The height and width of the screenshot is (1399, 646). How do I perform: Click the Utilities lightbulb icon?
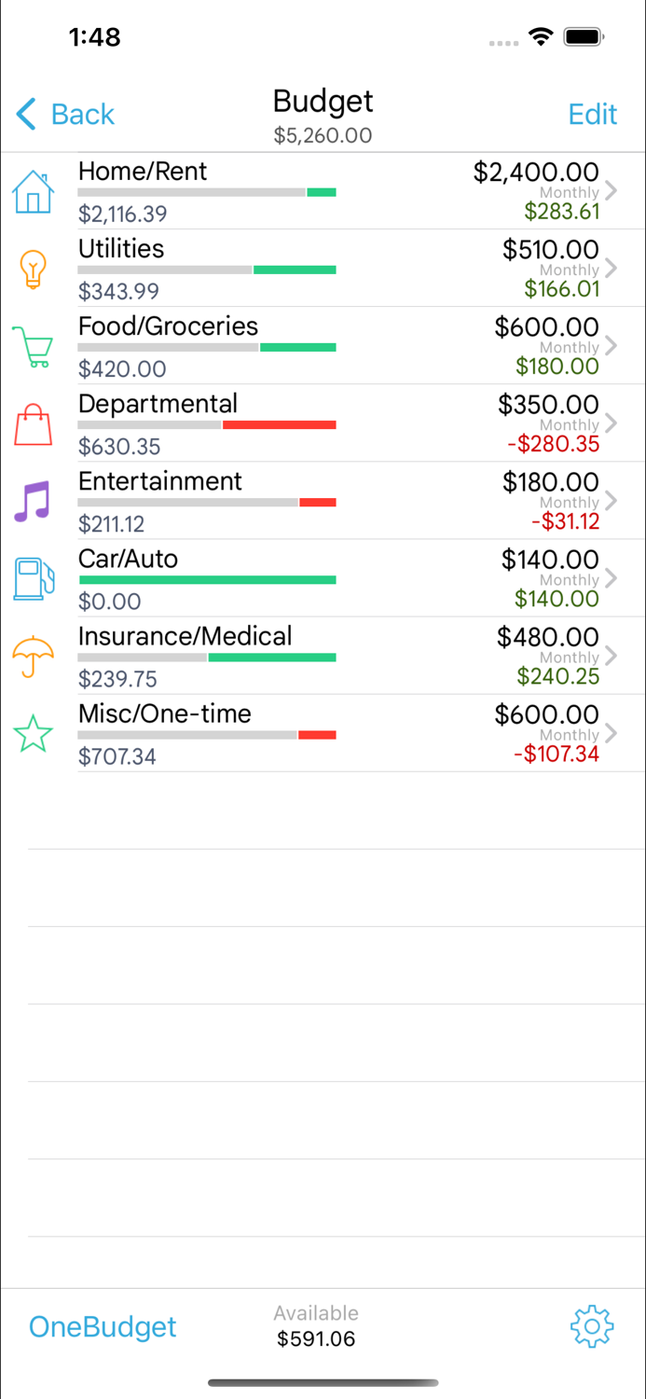tap(34, 269)
